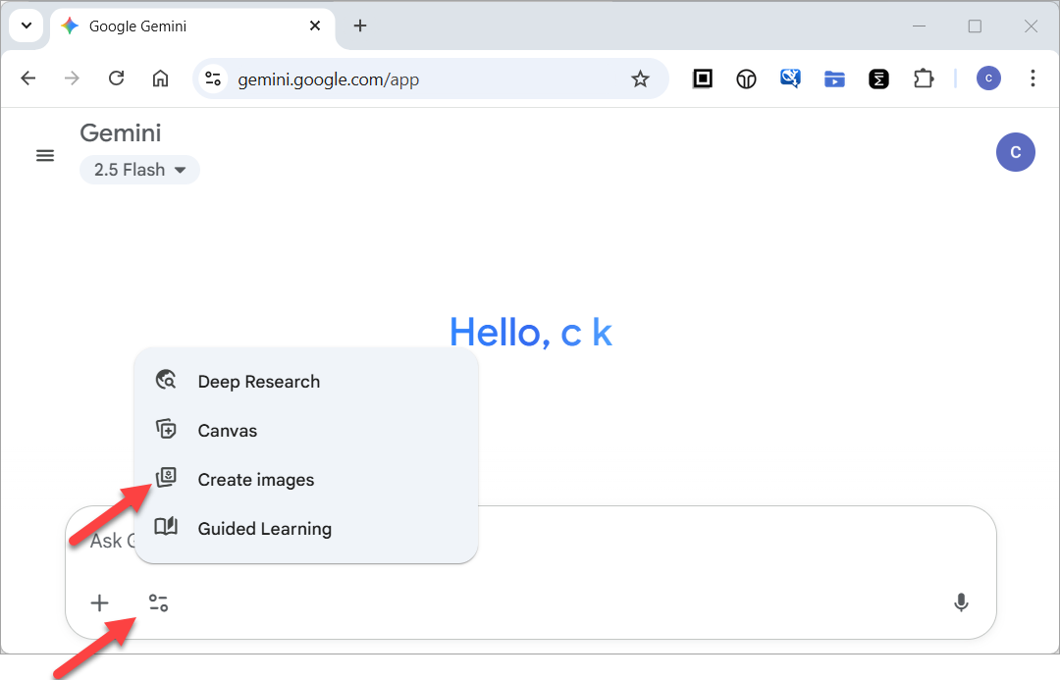Expand the 2.5 Flash model selector
The width and height of the screenshot is (1060, 680).
pyautogui.click(x=140, y=170)
